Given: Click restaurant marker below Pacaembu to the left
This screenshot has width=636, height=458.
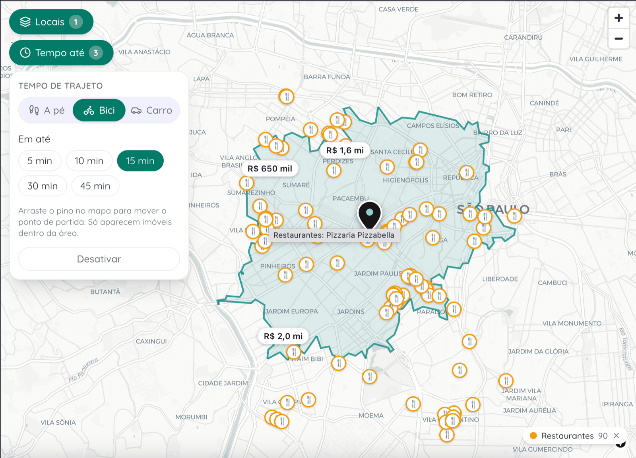Looking at the screenshot, I should (x=306, y=210).
